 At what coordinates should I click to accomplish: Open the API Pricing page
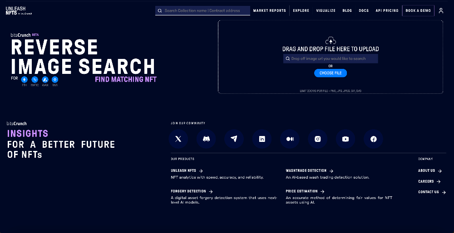pos(387,10)
